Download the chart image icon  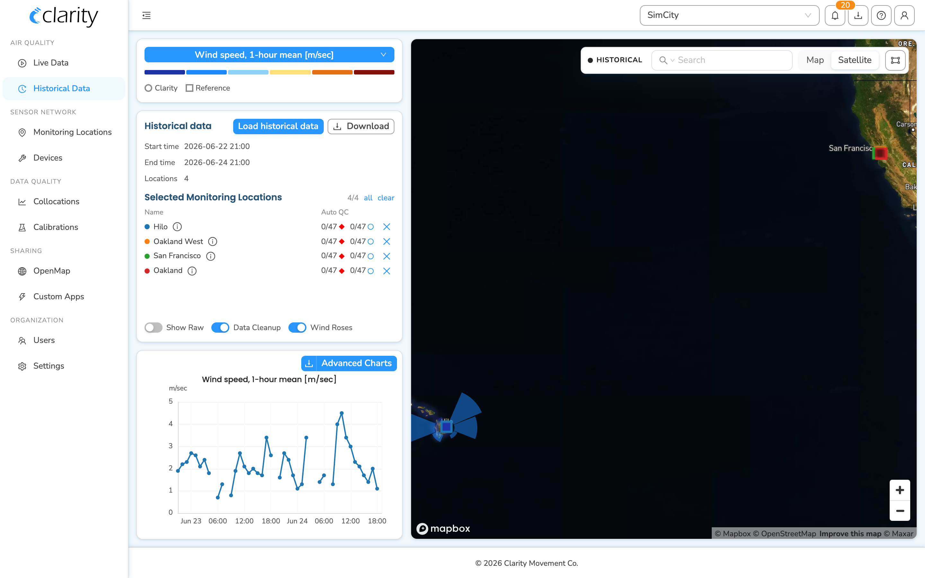click(x=309, y=363)
